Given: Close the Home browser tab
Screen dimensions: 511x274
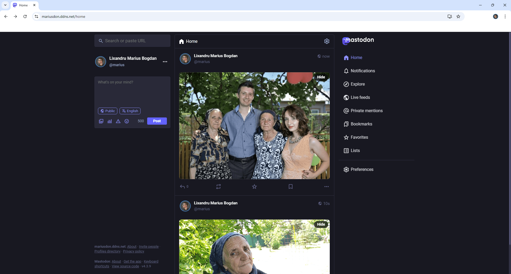Looking at the screenshot, I should [x=34, y=5].
